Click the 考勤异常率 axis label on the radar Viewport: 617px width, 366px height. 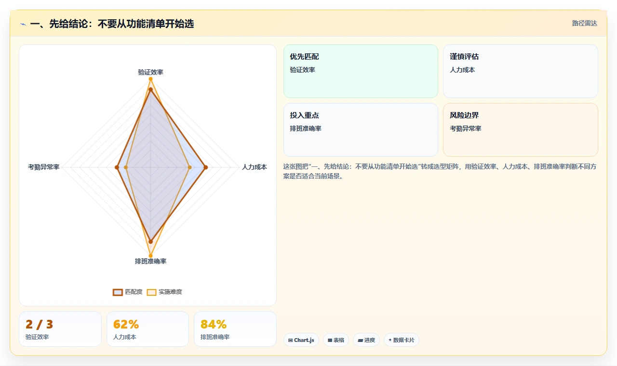click(x=43, y=167)
